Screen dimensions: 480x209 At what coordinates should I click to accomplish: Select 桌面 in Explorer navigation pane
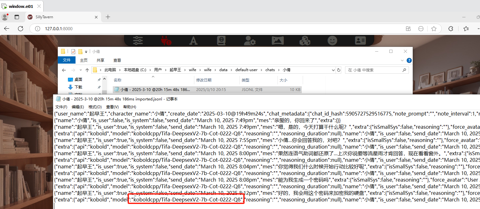(78, 80)
